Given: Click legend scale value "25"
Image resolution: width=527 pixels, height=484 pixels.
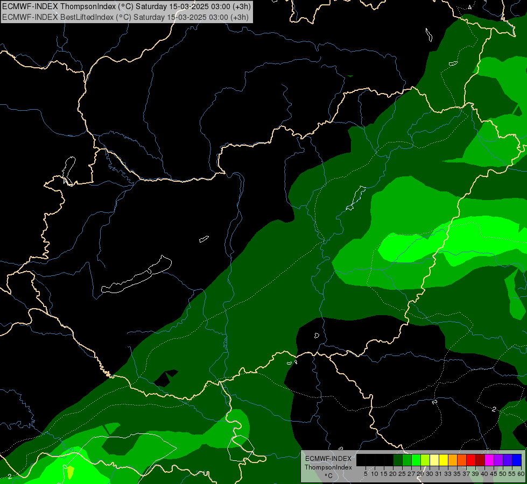Looking at the screenshot, I should pos(402,474).
